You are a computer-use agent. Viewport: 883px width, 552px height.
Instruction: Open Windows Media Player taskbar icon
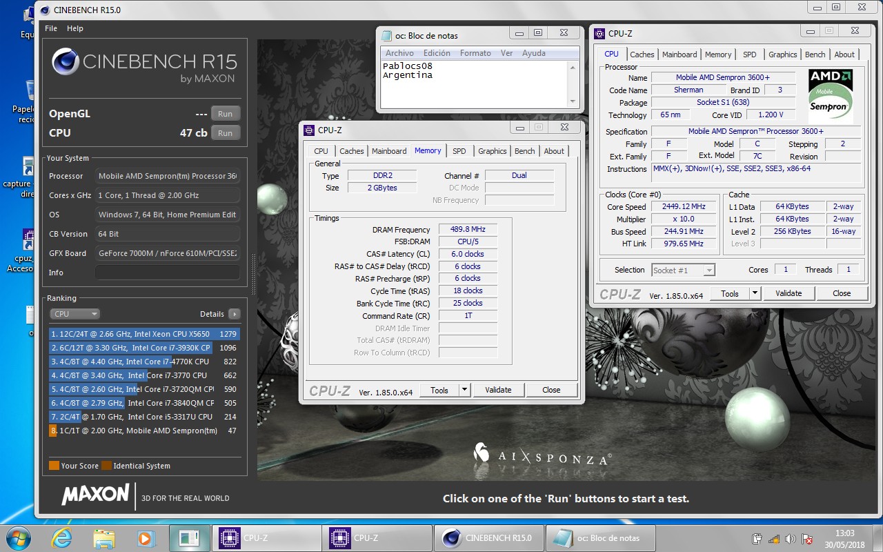[x=146, y=538]
